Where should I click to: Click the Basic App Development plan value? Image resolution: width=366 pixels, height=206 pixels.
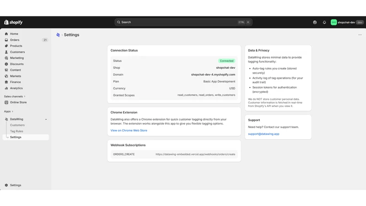[x=219, y=81]
